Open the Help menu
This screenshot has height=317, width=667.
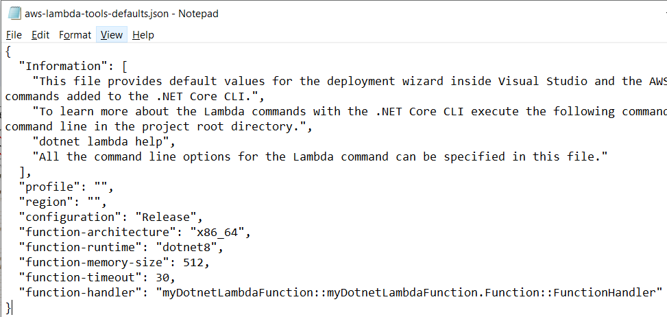pyautogui.click(x=143, y=35)
